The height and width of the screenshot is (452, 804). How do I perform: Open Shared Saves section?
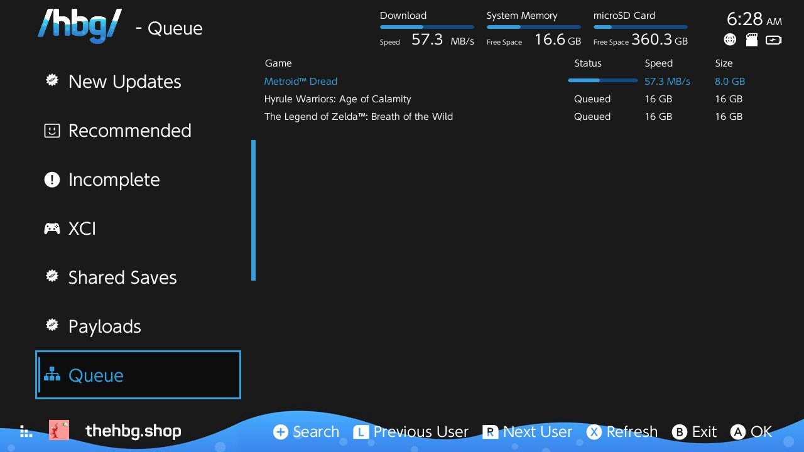pyautogui.click(x=138, y=277)
